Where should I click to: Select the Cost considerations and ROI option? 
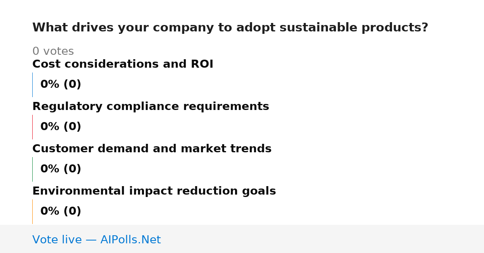tap(123, 64)
